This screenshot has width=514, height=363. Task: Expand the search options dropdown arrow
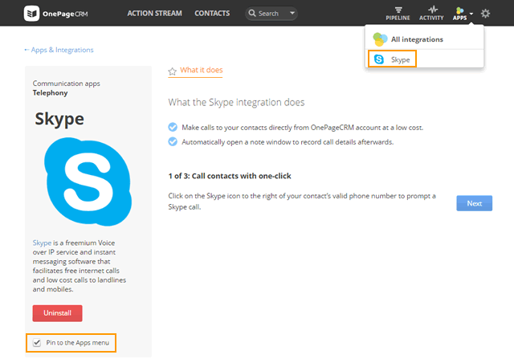point(292,13)
